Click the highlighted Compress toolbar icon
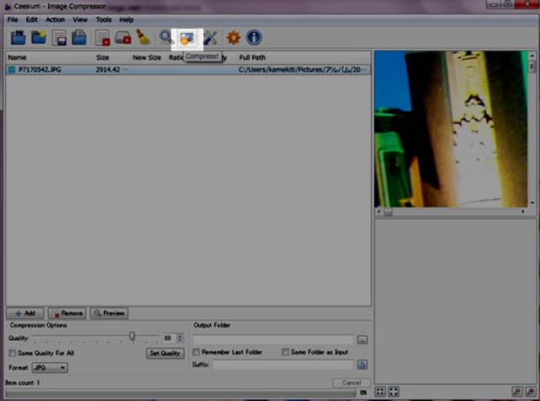540x401 pixels. [x=187, y=38]
